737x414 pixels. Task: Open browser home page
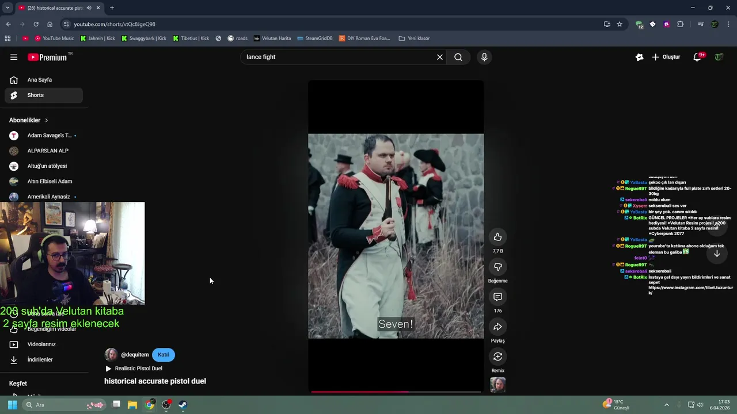(x=50, y=24)
